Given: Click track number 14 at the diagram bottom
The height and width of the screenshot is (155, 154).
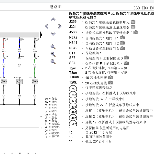Looking at the screenshot, I should point(35,153).
